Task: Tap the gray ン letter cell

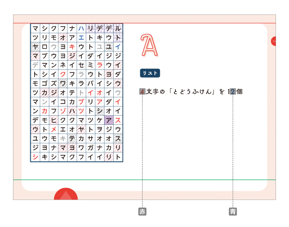Action: (44, 102)
